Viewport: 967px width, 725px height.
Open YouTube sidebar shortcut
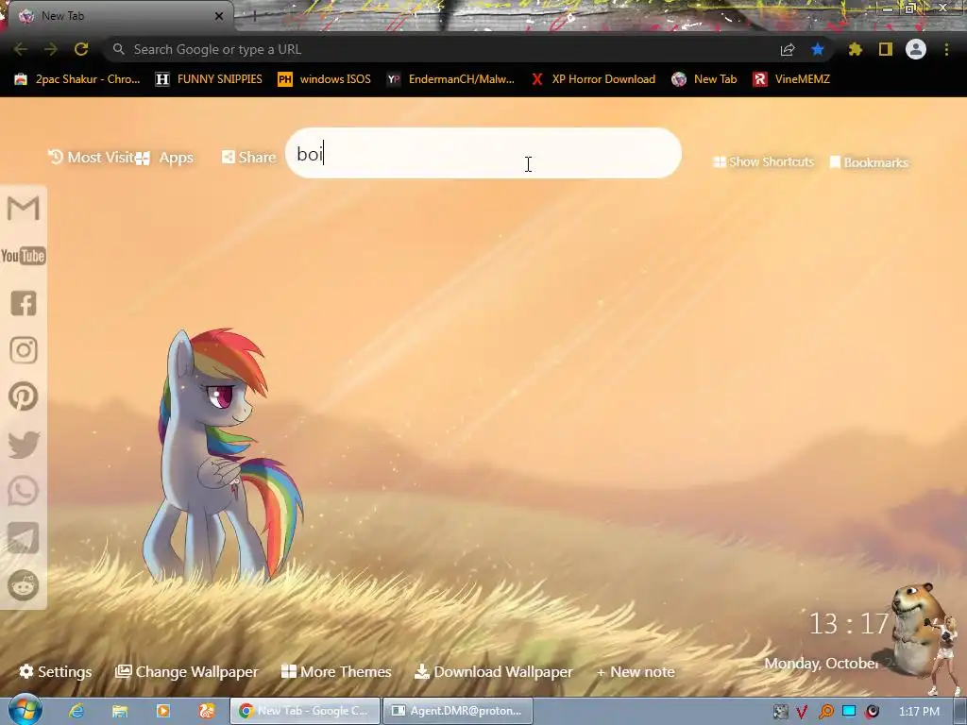24,256
